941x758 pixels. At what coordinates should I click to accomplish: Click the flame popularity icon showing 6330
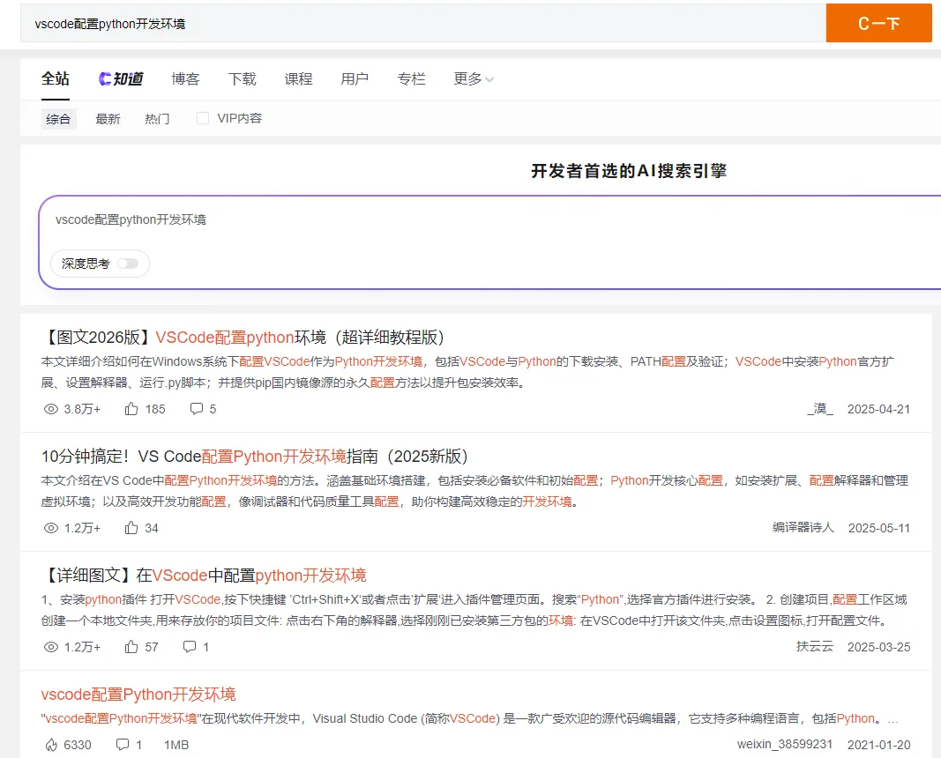tap(51, 745)
